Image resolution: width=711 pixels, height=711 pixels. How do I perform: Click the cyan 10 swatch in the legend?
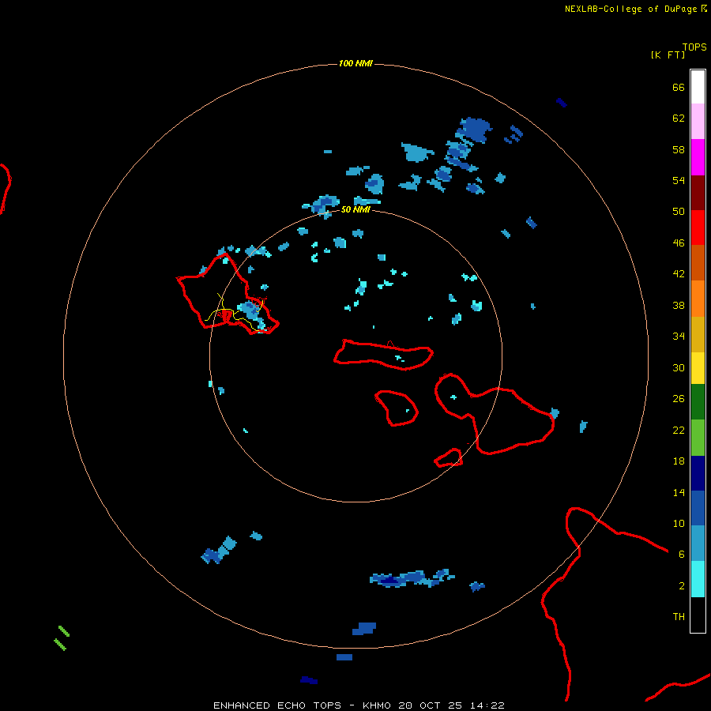(698, 579)
